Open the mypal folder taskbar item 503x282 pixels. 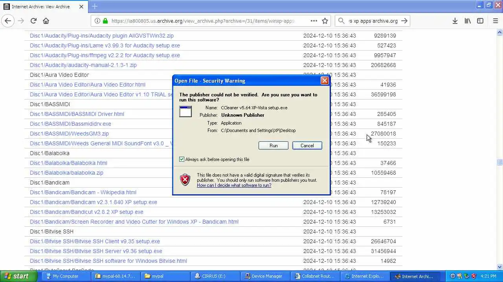[x=165, y=276]
